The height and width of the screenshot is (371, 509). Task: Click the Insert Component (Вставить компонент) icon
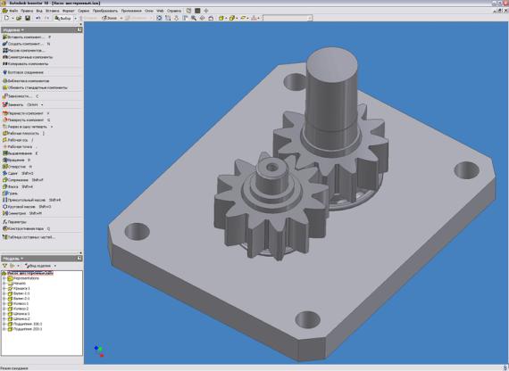point(4,37)
